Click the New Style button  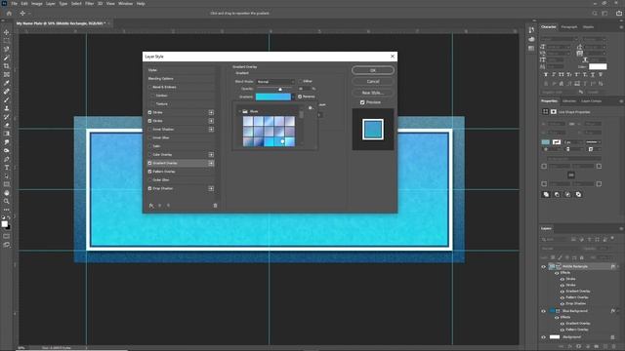click(x=373, y=93)
